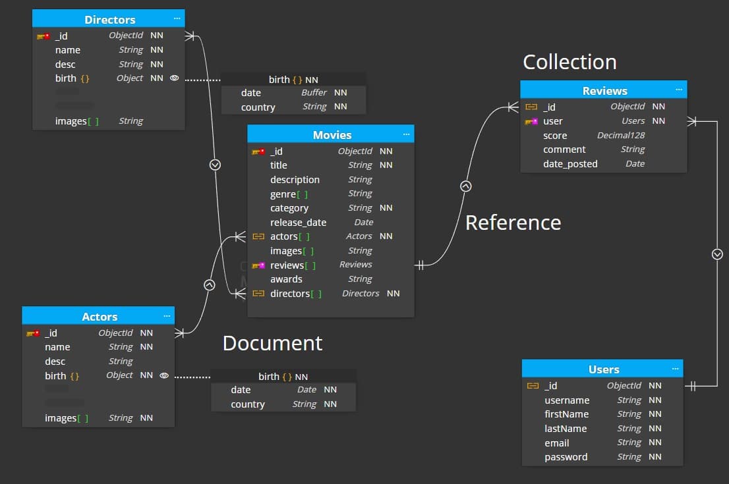Screen dimensions: 729x484
Task: Click the Reviews user foreign key icon
Action: pyautogui.click(x=531, y=121)
